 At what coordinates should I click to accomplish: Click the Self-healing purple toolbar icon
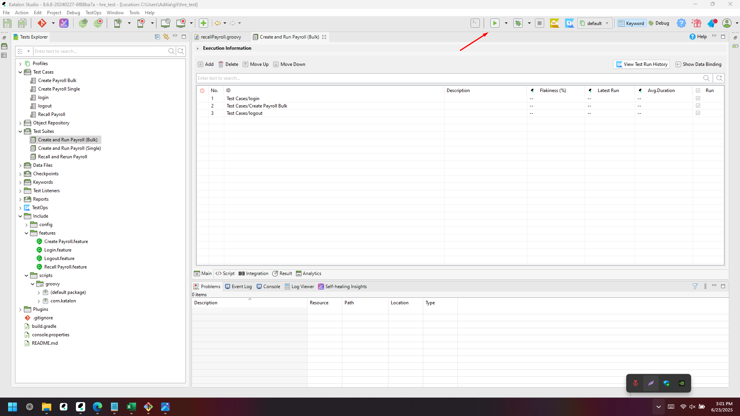coord(64,23)
